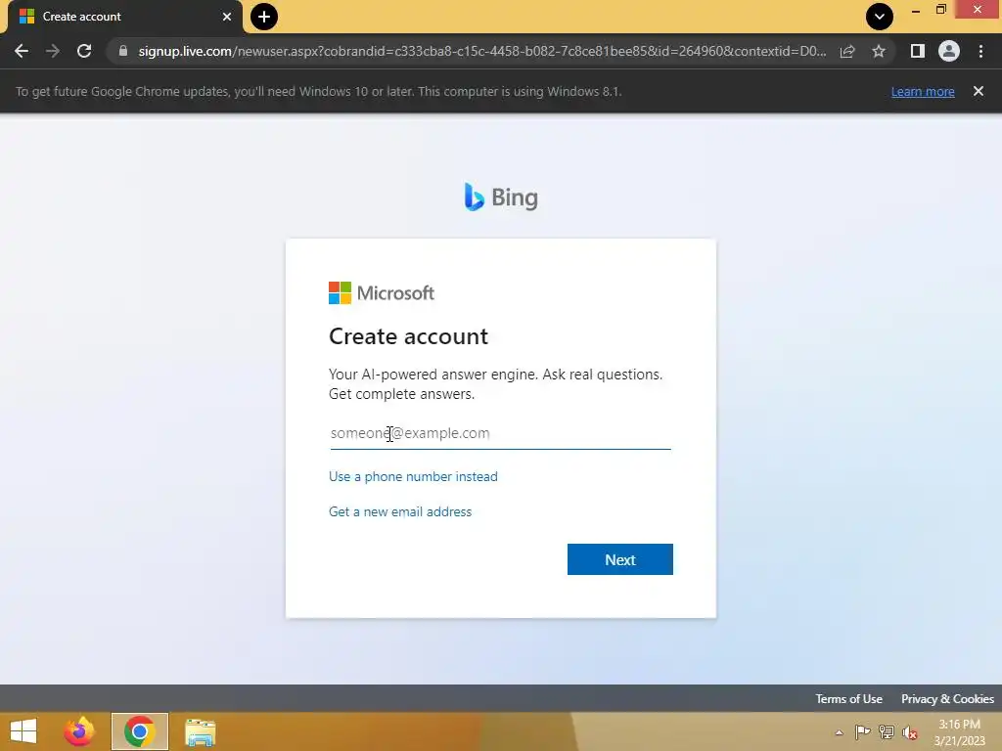
Task: Focus the email address input field
Action: 500,433
